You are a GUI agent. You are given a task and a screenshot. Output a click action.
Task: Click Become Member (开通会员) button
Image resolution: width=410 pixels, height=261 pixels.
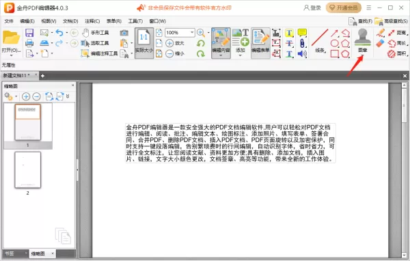point(344,8)
